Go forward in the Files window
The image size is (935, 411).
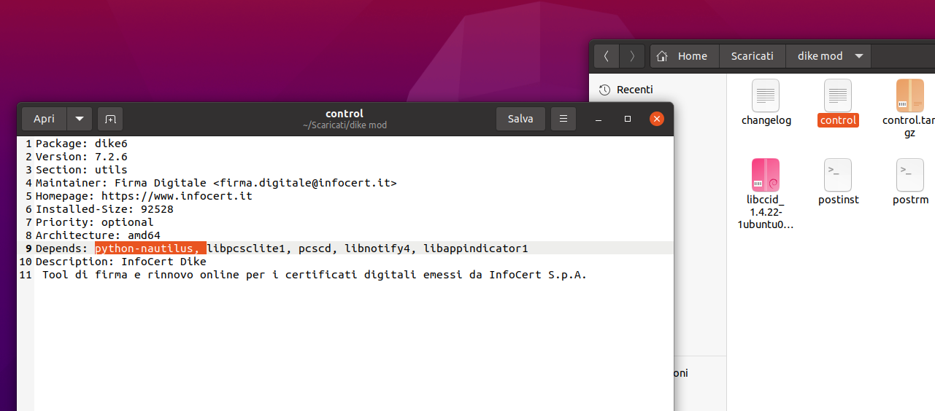click(x=632, y=56)
